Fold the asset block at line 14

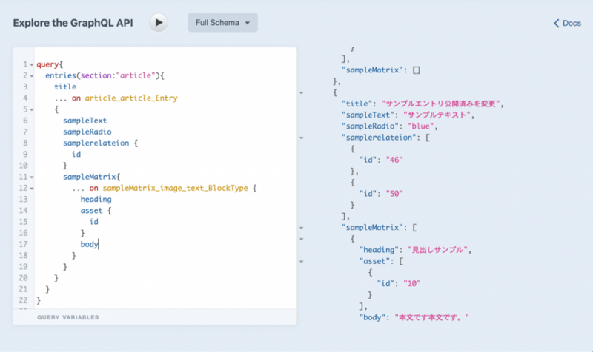coord(31,211)
